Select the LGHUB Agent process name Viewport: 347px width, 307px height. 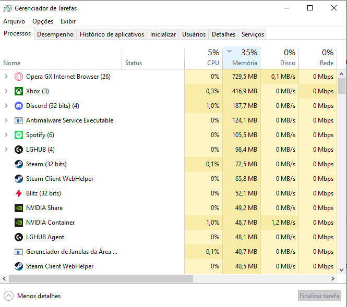click(x=45, y=237)
